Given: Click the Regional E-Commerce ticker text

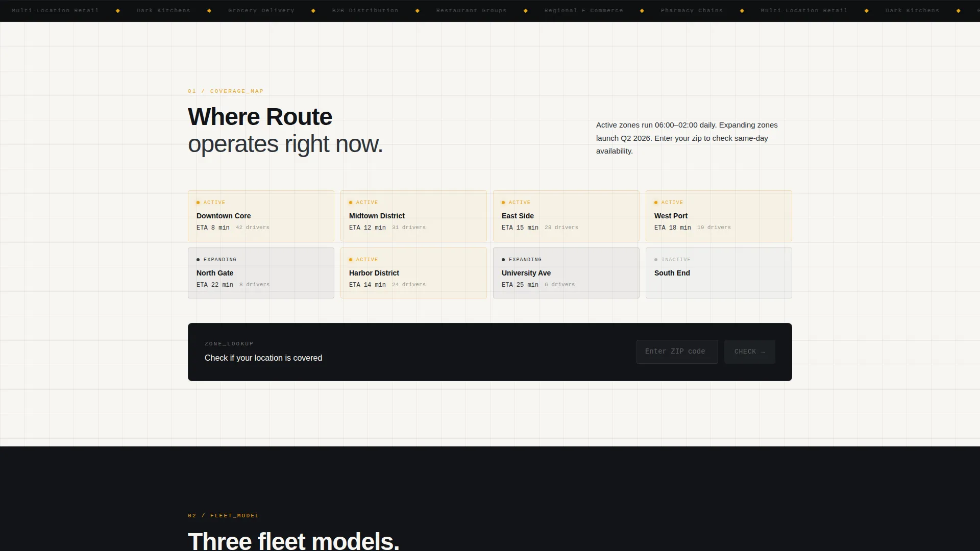Looking at the screenshot, I should tap(583, 11).
